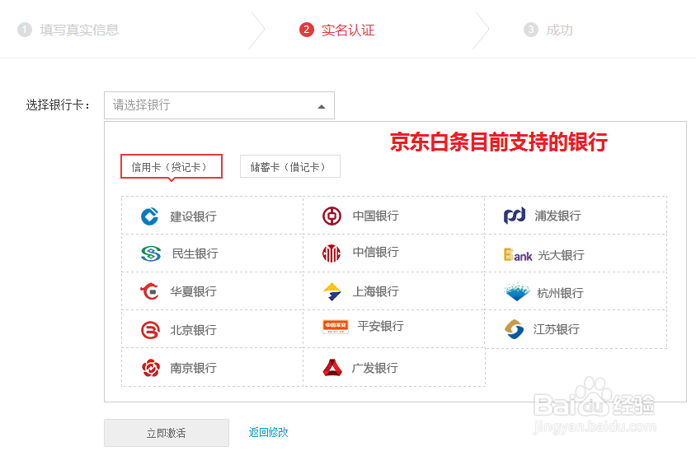
Task: Choose 建设银行 from the bank list
Action: click(x=212, y=216)
